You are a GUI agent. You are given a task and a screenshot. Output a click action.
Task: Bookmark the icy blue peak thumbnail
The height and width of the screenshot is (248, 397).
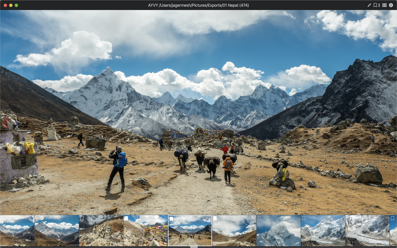259,218
